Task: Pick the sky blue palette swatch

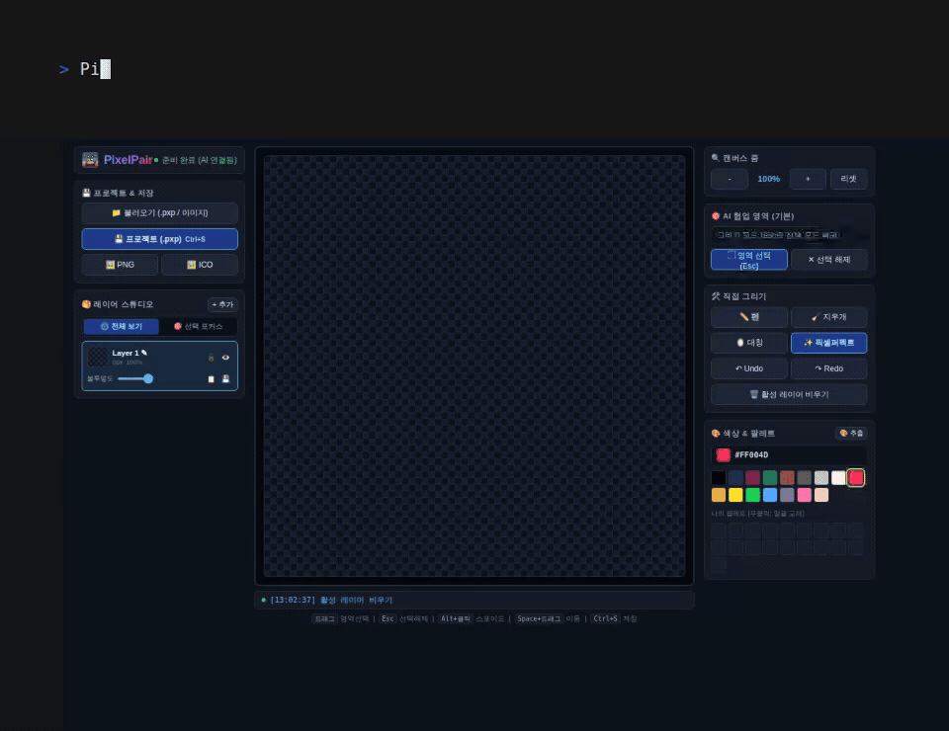Action: click(x=770, y=495)
